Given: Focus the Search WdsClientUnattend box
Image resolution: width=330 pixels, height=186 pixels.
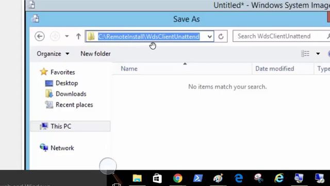Looking at the screenshot, I should tap(281, 36).
